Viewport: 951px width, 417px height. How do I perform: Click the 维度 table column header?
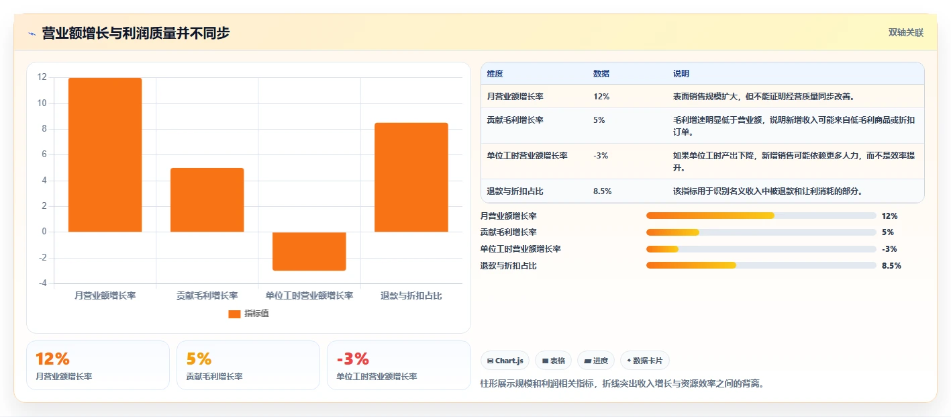(x=495, y=74)
